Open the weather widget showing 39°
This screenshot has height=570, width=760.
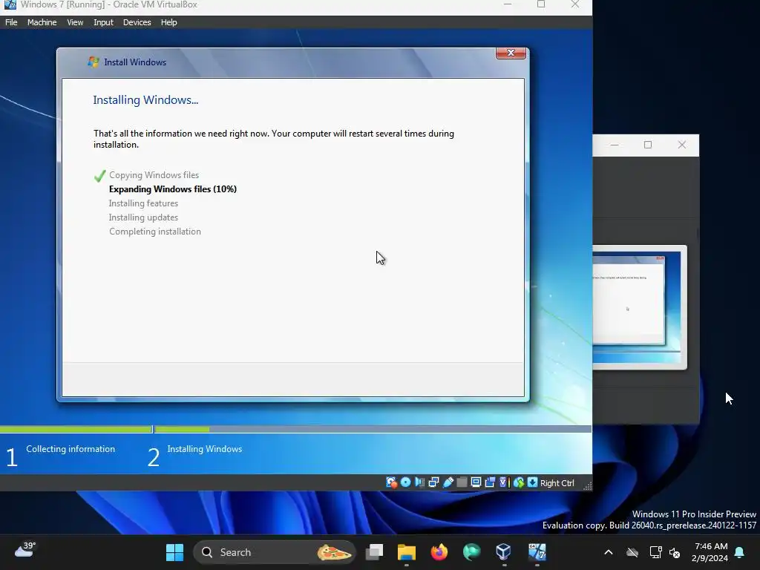click(x=25, y=550)
